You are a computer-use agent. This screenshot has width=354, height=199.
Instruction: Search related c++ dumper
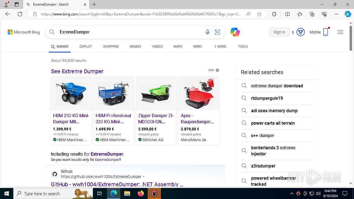pos(277,135)
